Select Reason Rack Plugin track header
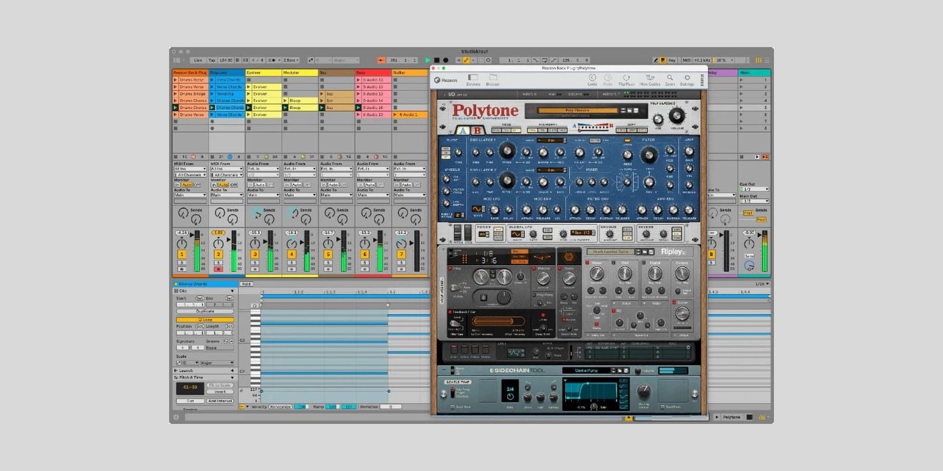This screenshot has height=471, width=943. click(189, 72)
